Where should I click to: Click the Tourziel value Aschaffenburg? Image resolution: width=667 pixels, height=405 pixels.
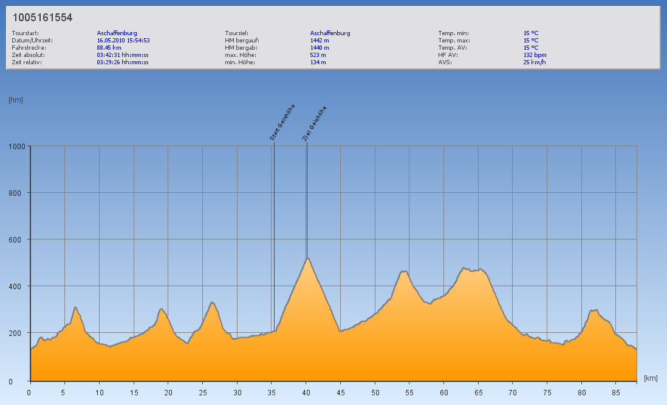coord(330,33)
